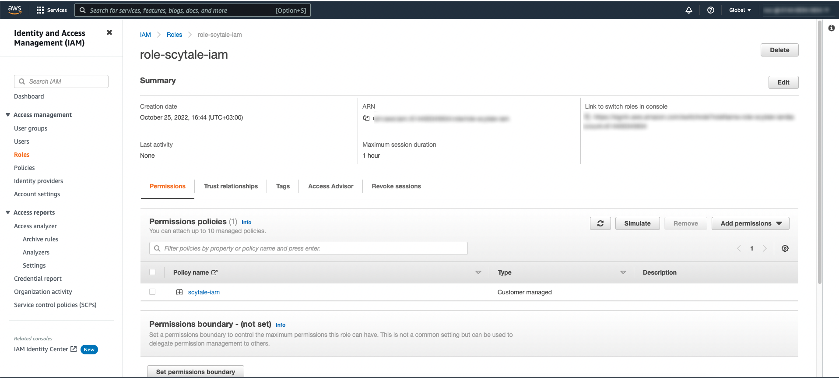Click the 'Customer managed' type cell
This screenshot has width=839, height=378.
pos(525,292)
